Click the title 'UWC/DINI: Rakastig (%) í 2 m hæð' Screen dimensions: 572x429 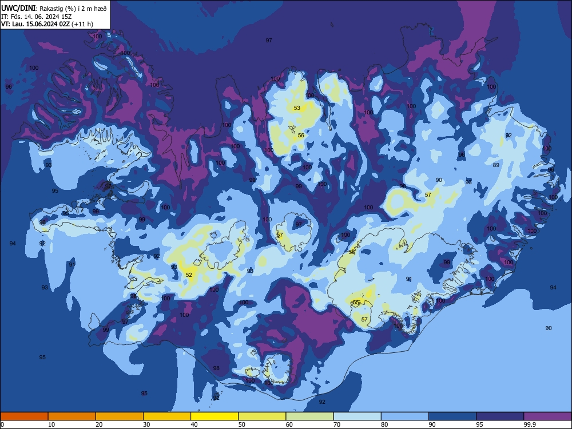(54, 9)
